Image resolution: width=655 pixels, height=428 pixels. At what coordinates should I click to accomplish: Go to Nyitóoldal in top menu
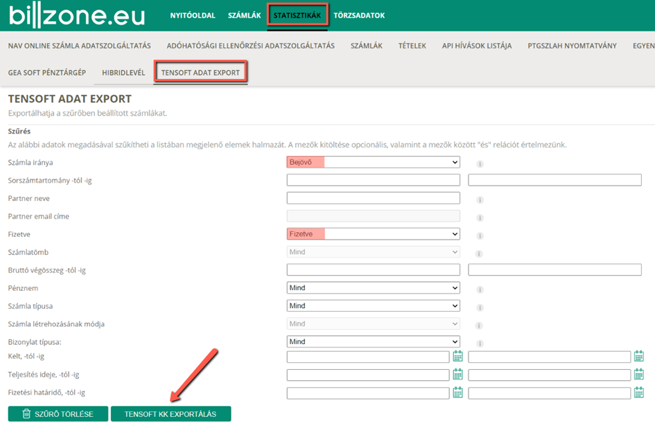tap(193, 15)
